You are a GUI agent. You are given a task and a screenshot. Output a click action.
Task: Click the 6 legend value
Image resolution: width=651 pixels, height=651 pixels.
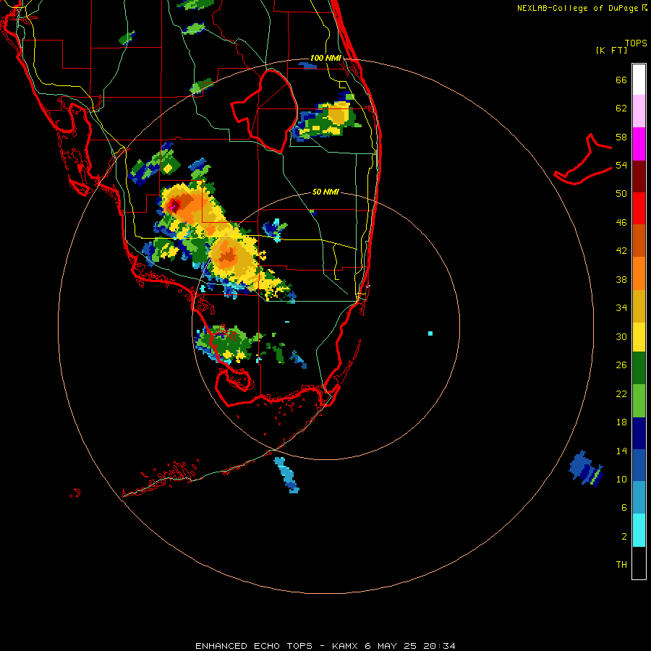point(624,508)
